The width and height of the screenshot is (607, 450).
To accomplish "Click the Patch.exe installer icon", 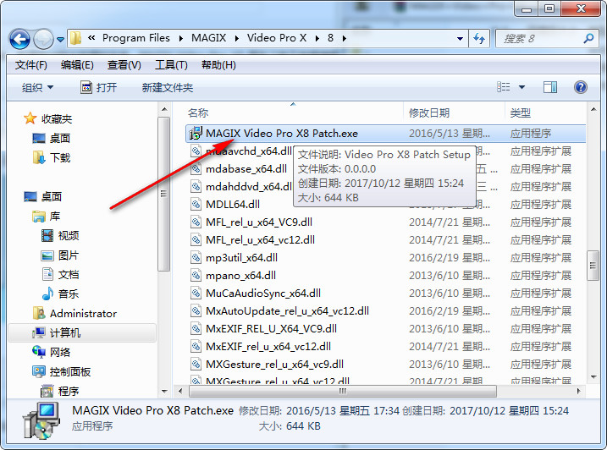I will pos(196,134).
